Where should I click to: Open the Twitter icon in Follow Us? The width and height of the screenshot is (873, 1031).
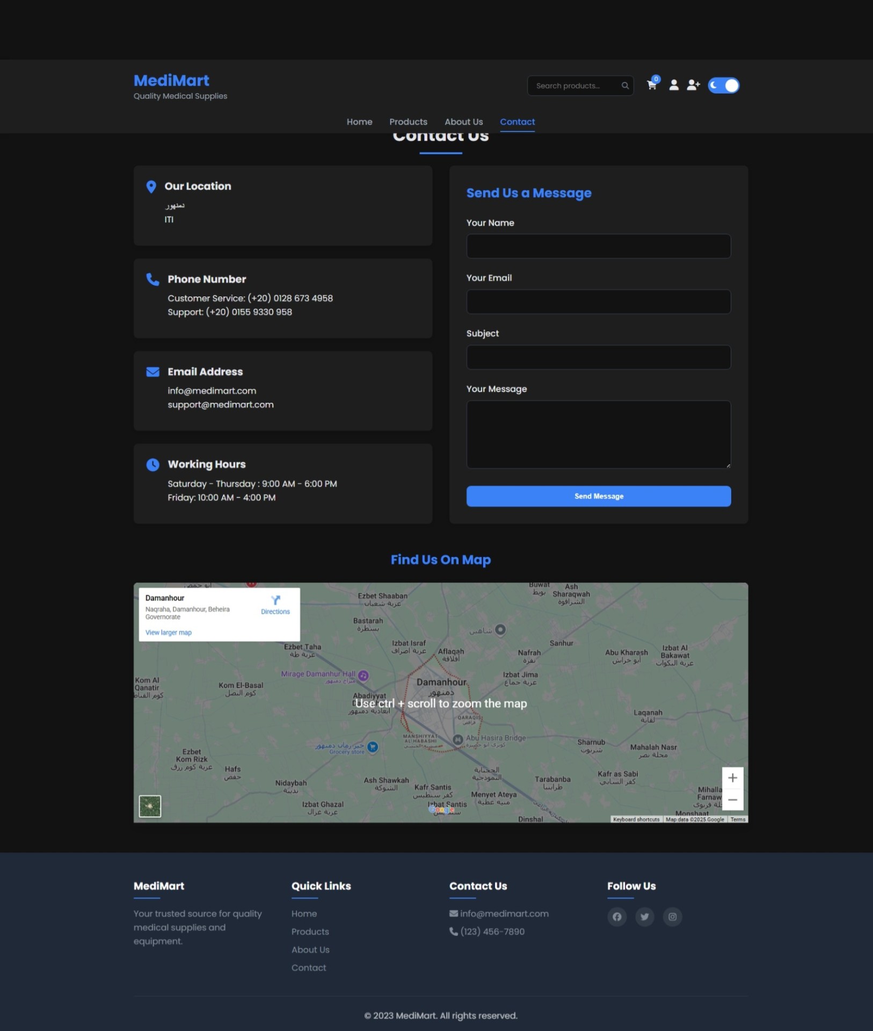(644, 917)
